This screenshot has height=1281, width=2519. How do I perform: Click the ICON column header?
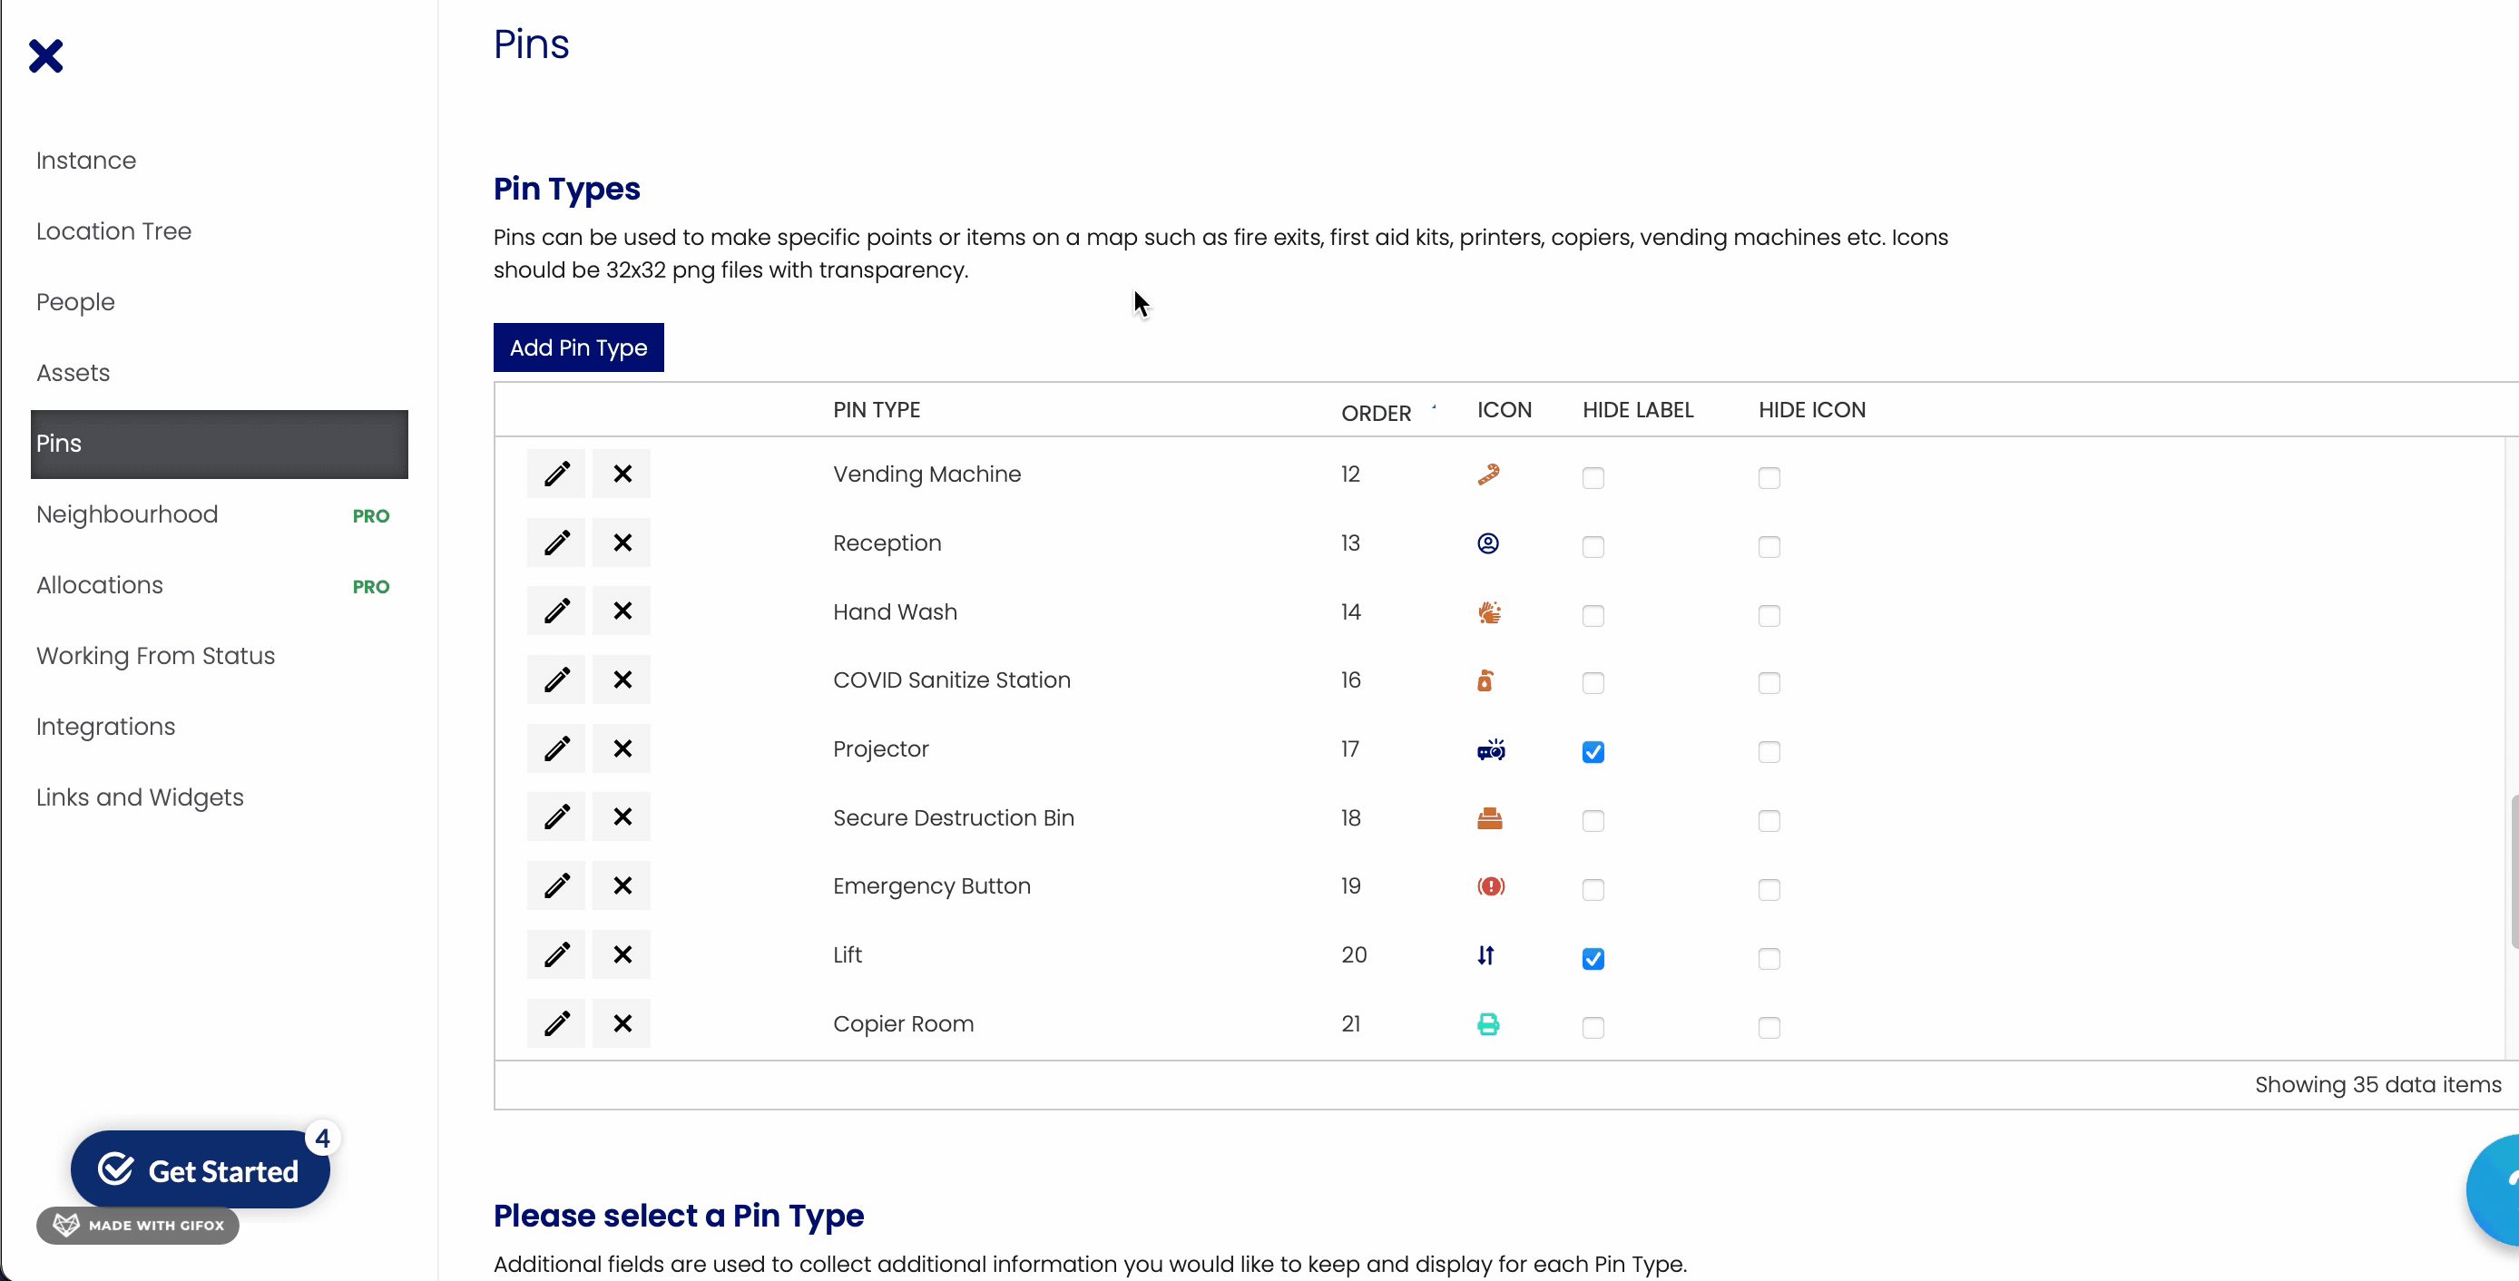tap(1504, 410)
